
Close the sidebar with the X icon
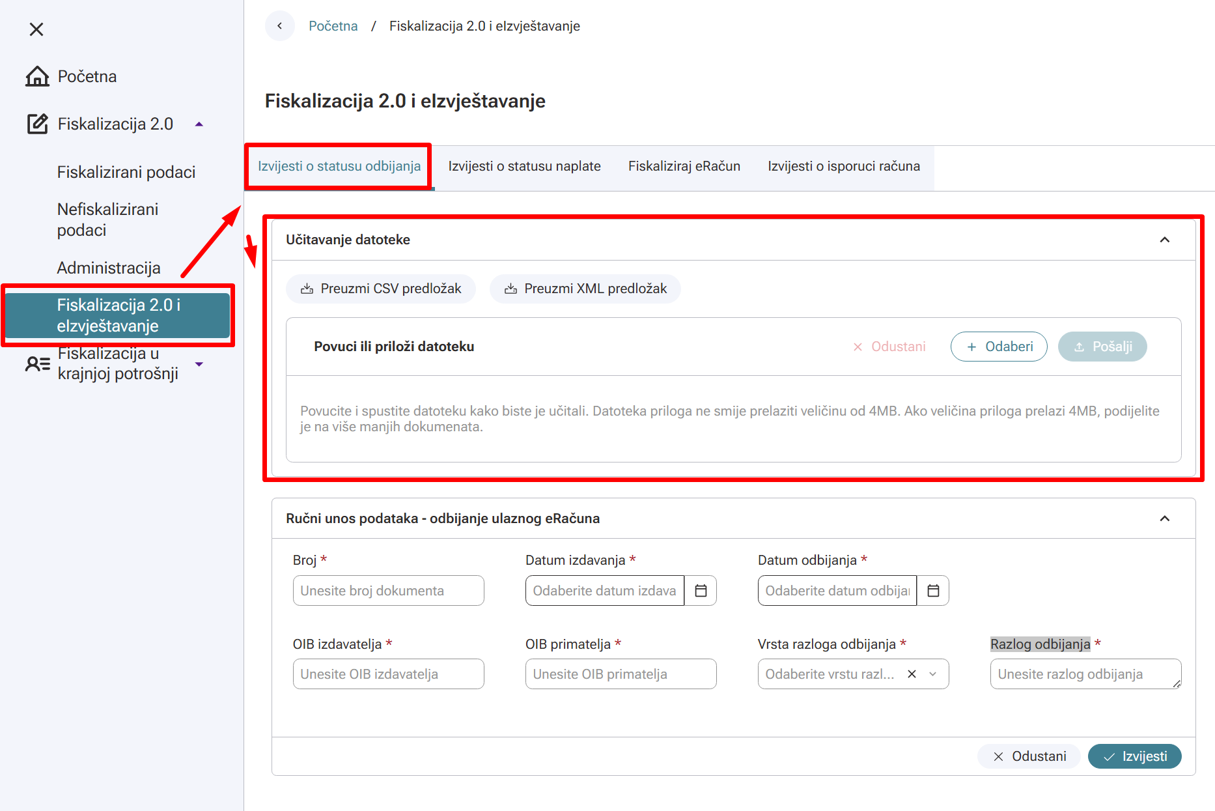point(36,29)
